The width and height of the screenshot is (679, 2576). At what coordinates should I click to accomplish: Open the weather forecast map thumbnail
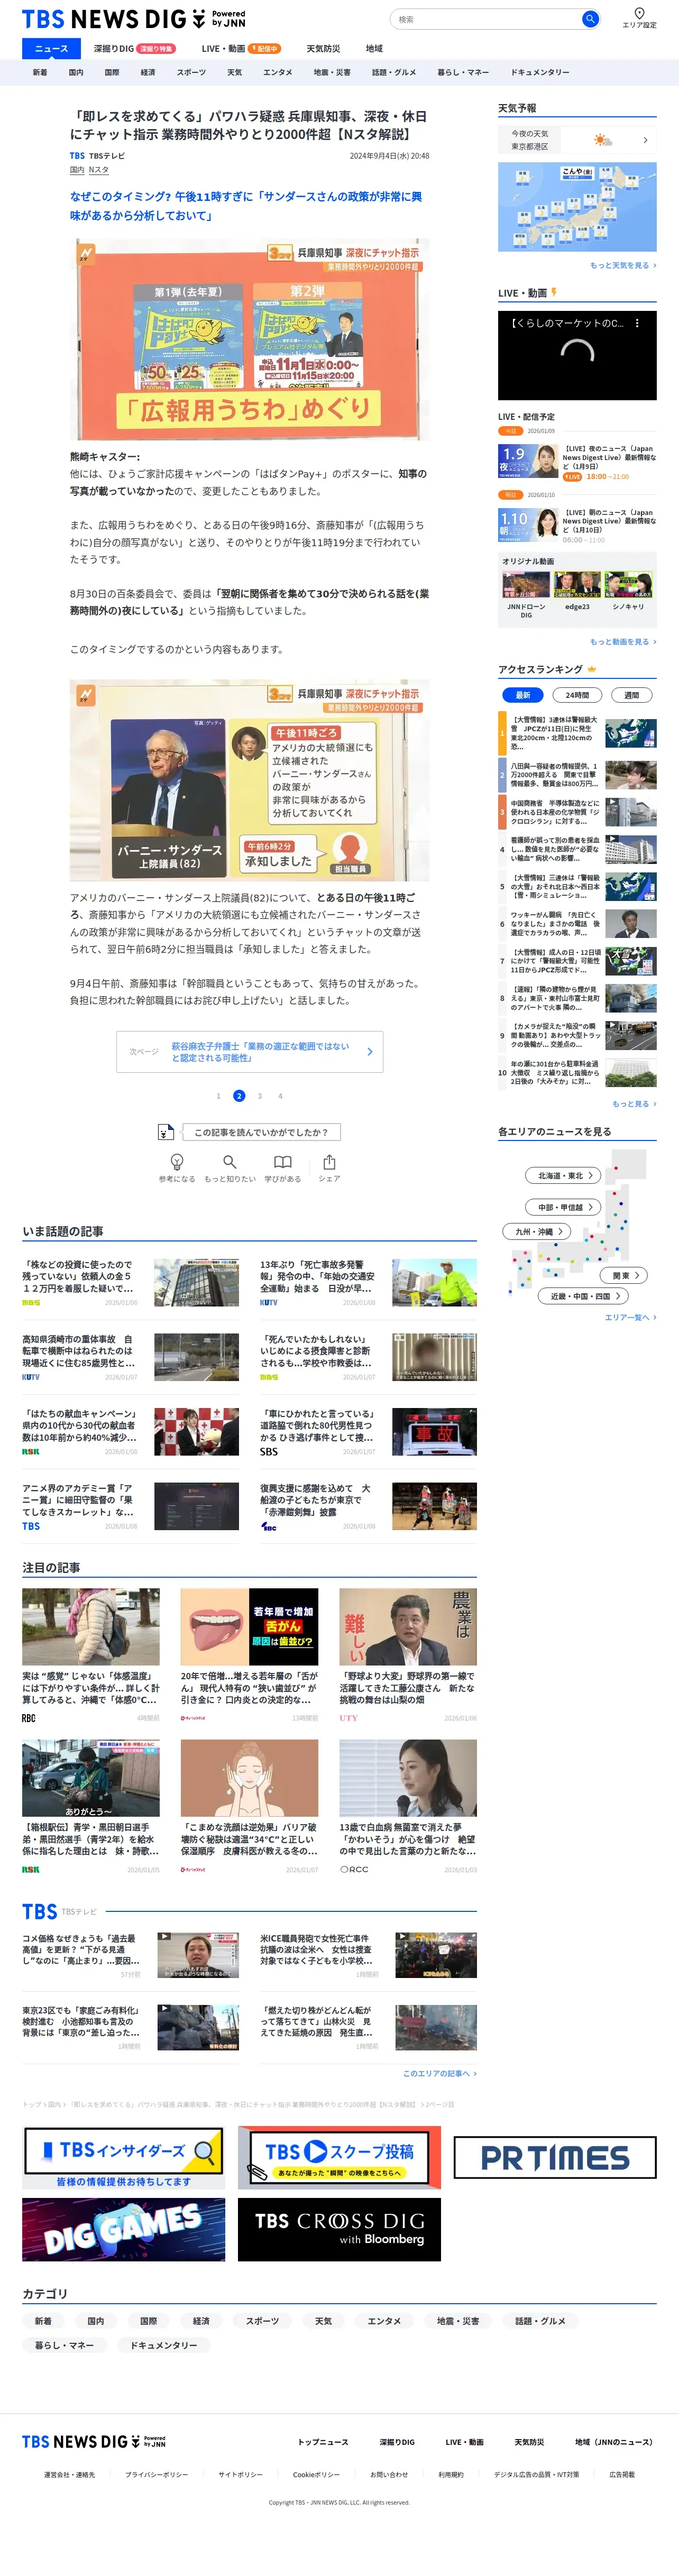(x=577, y=206)
